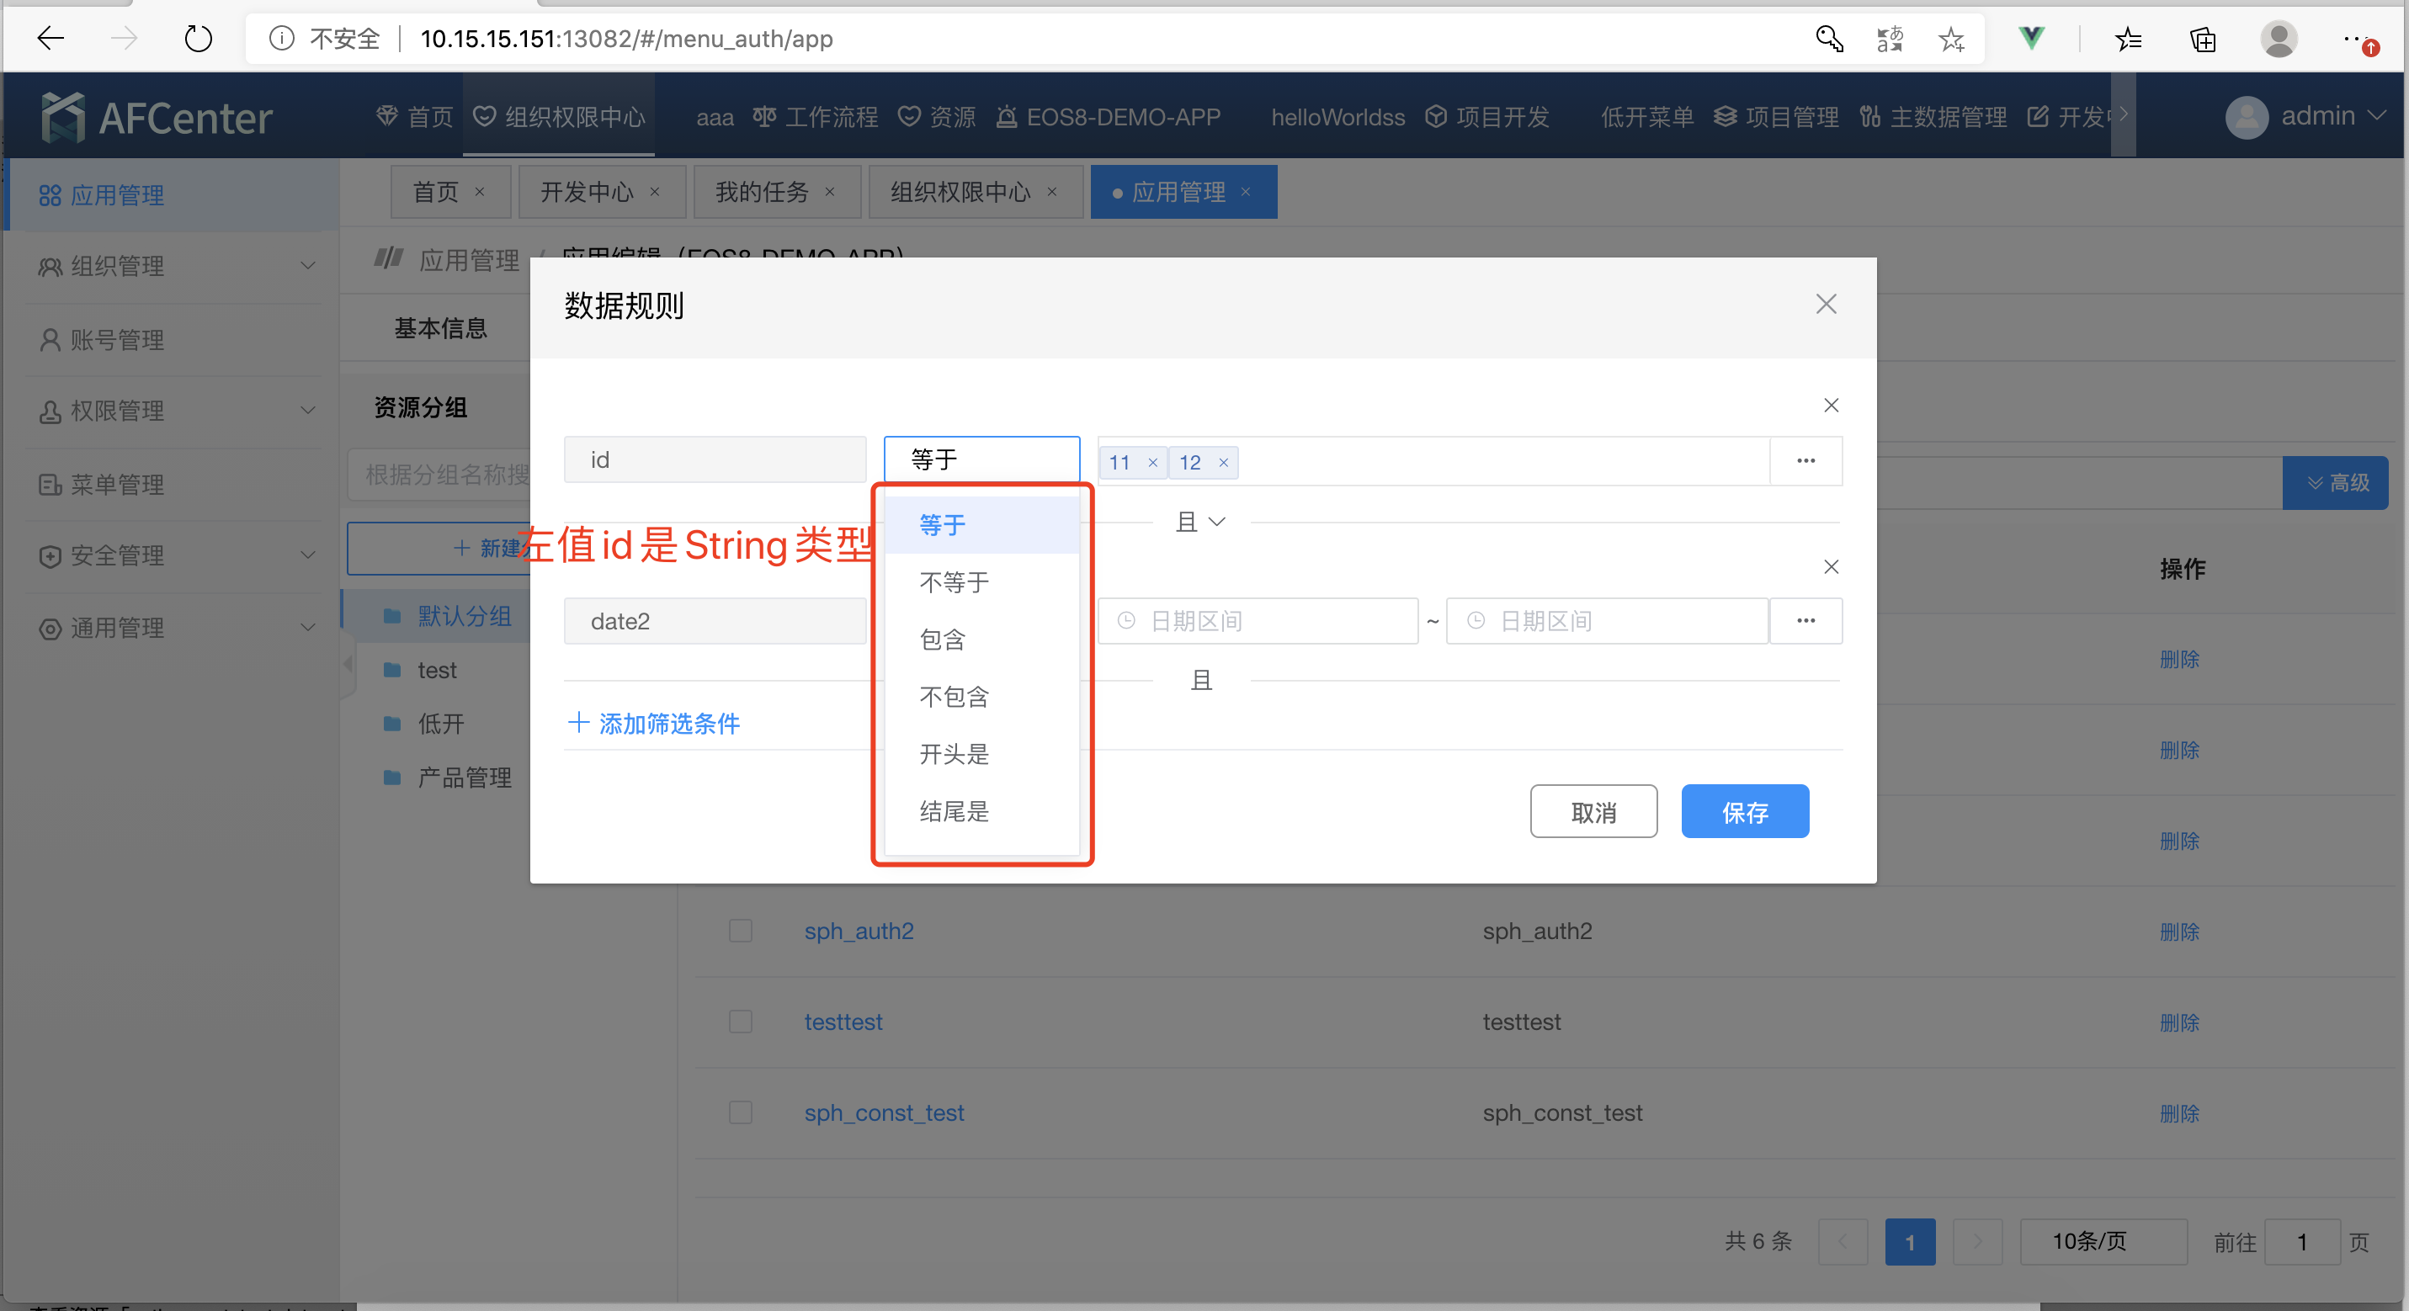The image size is (2409, 1311).
Task: Reload the page with the browser refresh icon
Action: 197,39
